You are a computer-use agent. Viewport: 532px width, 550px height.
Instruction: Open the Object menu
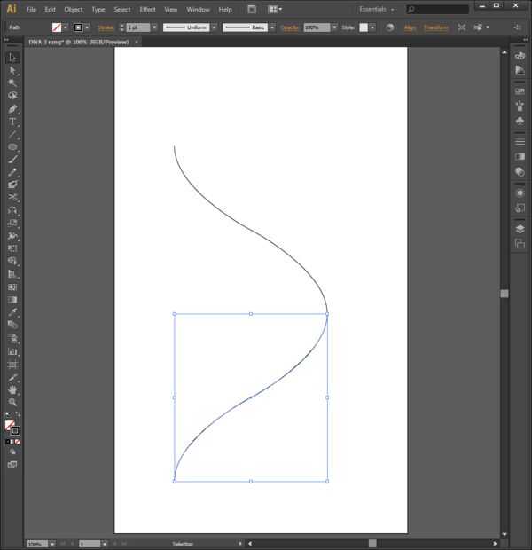click(74, 10)
